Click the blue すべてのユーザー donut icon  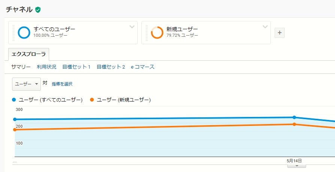[24, 33]
